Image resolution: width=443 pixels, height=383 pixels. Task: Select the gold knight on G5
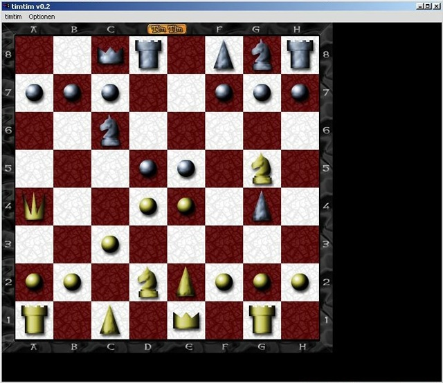[262, 169]
